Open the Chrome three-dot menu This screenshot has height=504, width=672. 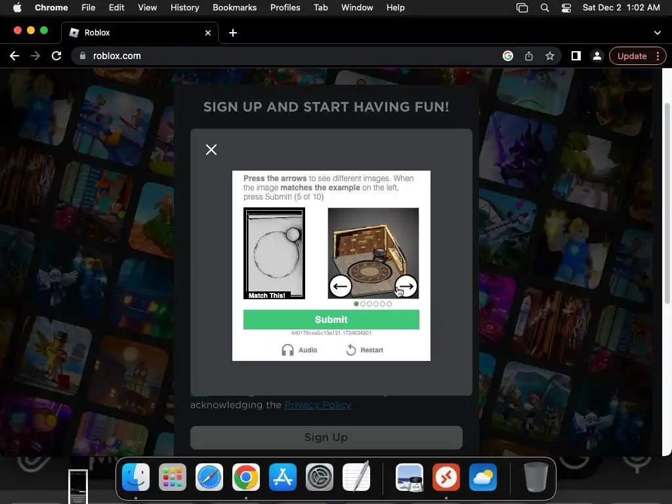[658, 56]
